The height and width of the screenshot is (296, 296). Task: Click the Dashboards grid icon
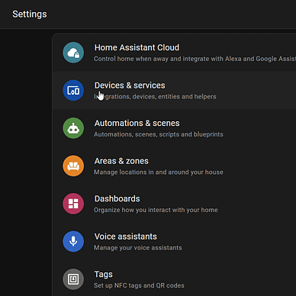73,204
